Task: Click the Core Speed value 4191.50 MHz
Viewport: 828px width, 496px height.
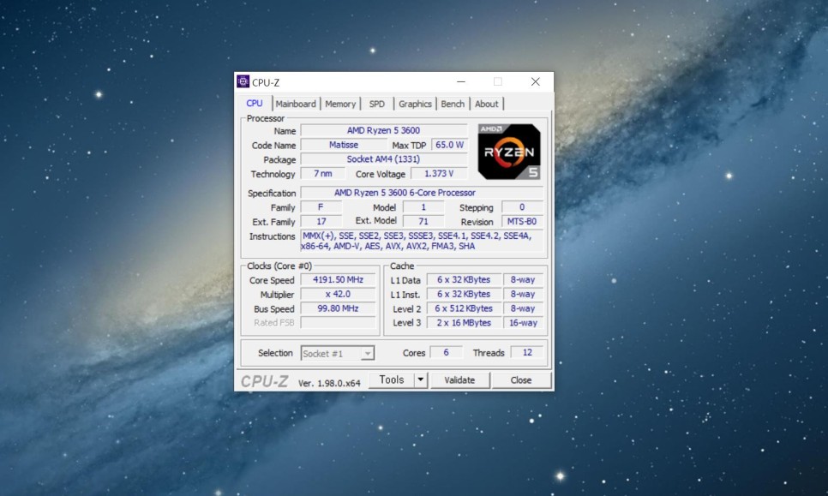Action: (338, 279)
